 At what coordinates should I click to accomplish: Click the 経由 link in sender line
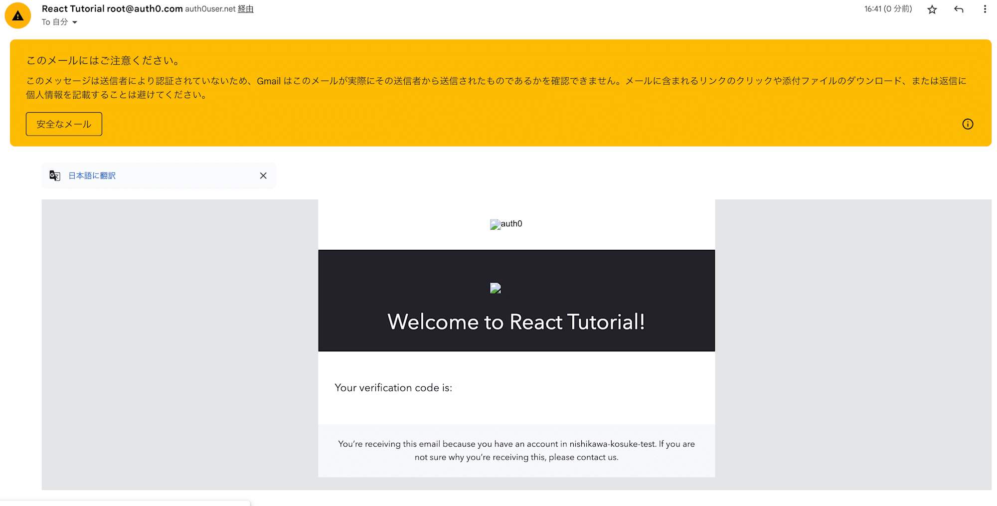tap(246, 9)
